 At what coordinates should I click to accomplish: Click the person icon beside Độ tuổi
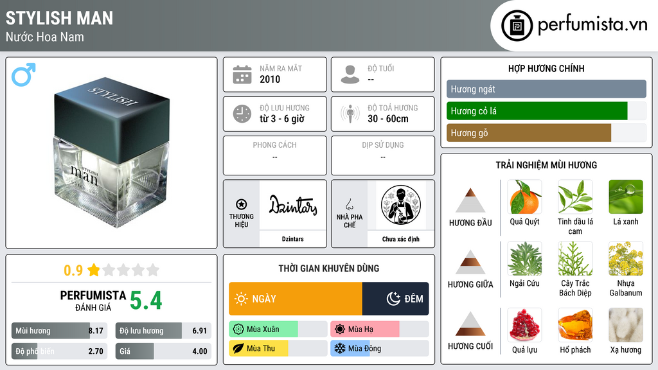tap(350, 75)
